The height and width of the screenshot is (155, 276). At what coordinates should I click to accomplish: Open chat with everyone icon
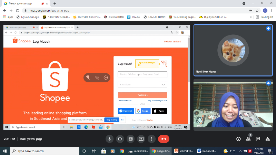coord(258,139)
